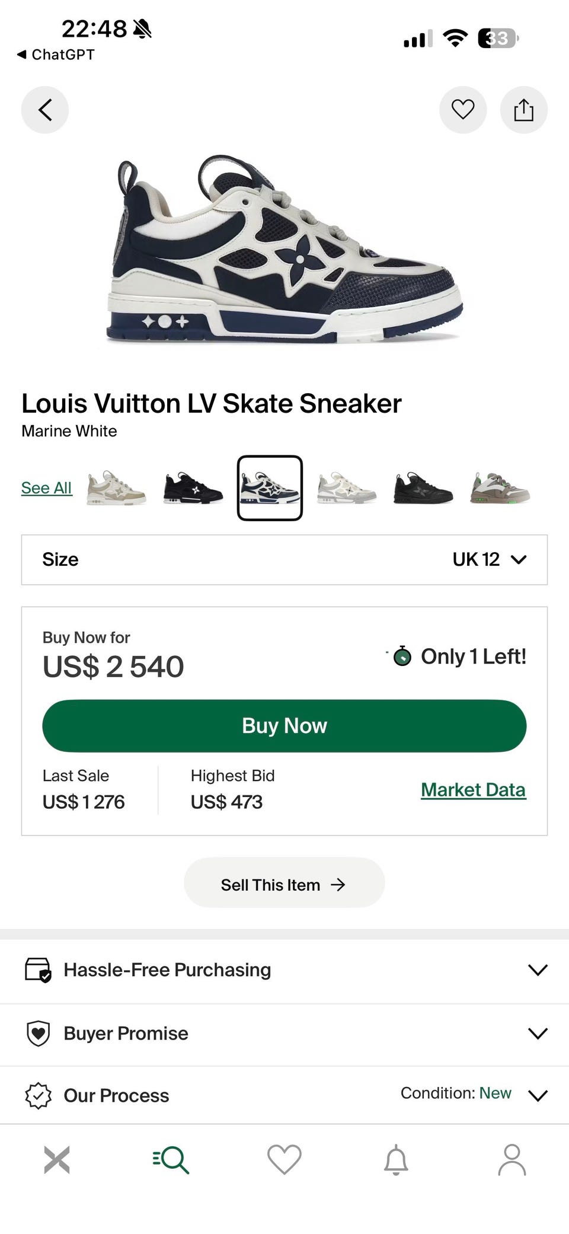Tap the See All colorways link
The width and height of the screenshot is (569, 1234).
[x=46, y=487]
